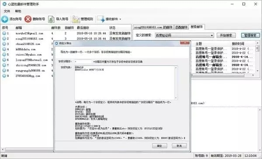Click the 字段分隔符 input field
The height and width of the screenshot is (159, 262).
click(x=83, y=62)
